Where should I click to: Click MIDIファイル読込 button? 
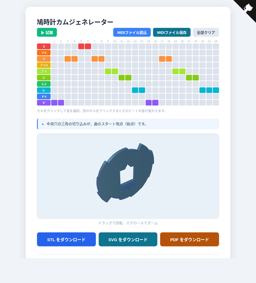pyautogui.click(x=132, y=32)
